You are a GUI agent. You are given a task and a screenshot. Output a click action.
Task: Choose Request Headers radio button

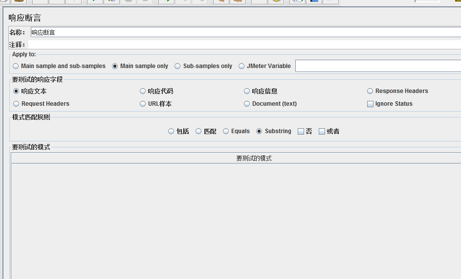tap(16, 104)
